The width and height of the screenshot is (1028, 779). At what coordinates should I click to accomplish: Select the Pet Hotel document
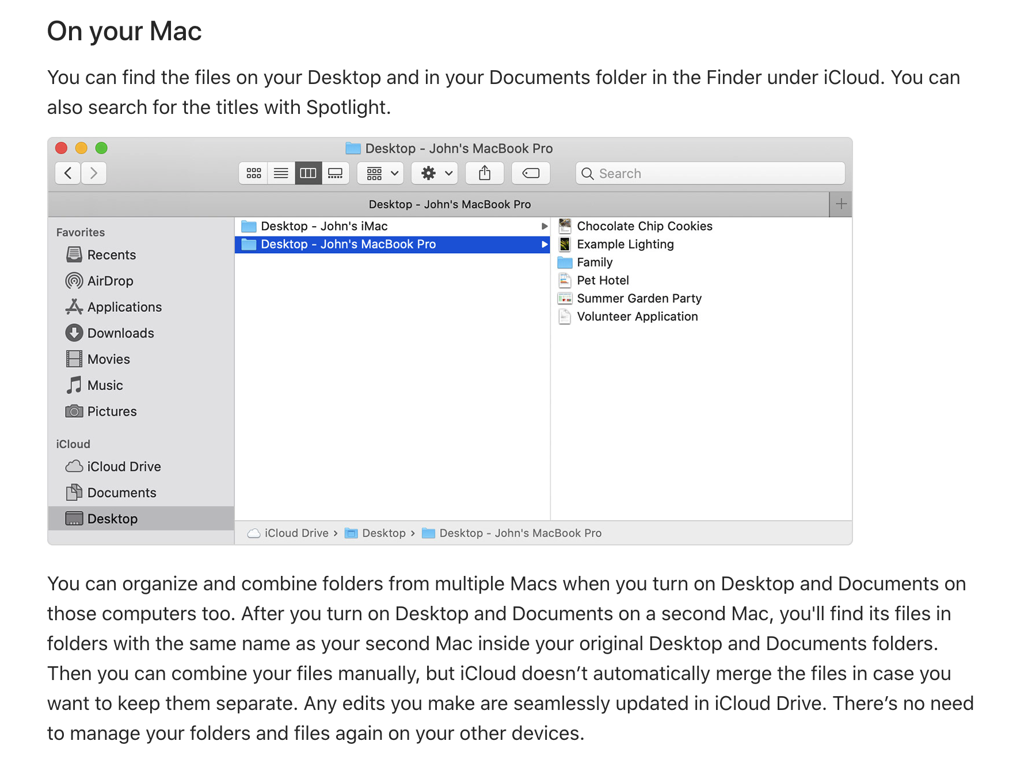(593, 280)
